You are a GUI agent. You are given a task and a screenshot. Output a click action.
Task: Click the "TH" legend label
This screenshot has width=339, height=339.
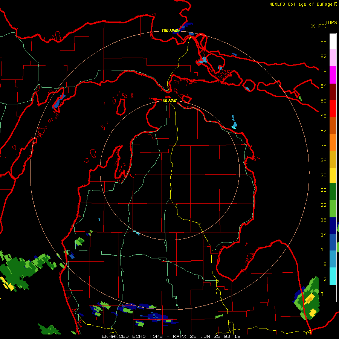coord(324,294)
